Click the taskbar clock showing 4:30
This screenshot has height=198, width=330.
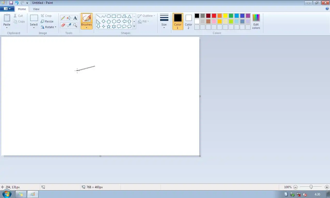(317, 194)
